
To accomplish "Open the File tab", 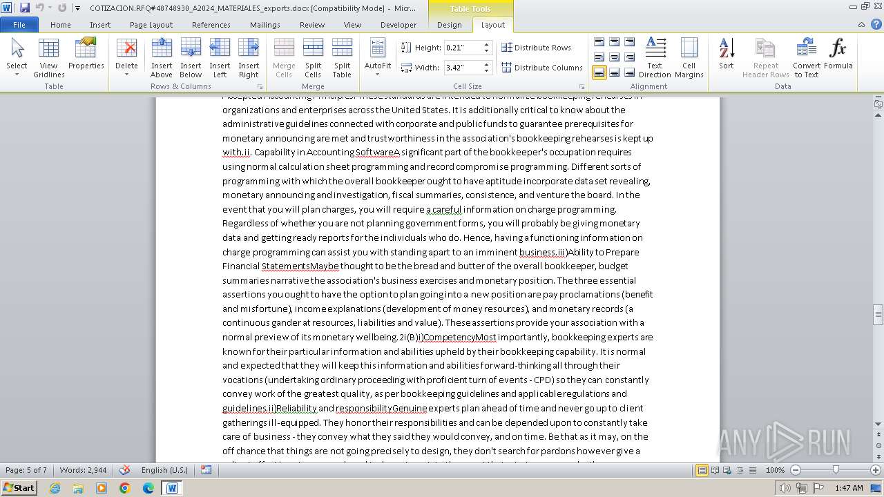I will tap(19, 25).
